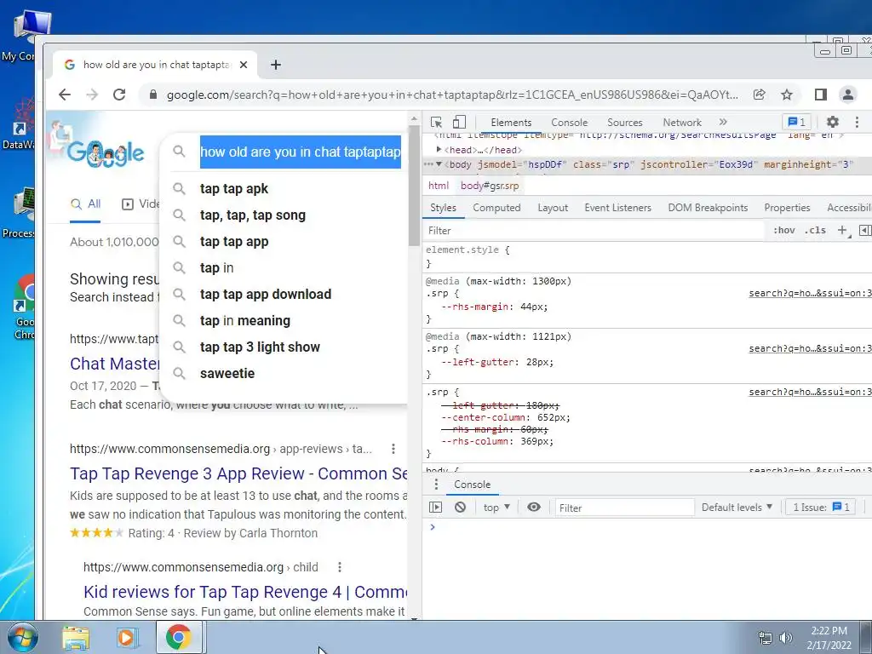The image size is (872, 654).
Task: Open Windows Explorer from the taskbar
Action: (x=76, y=638)
